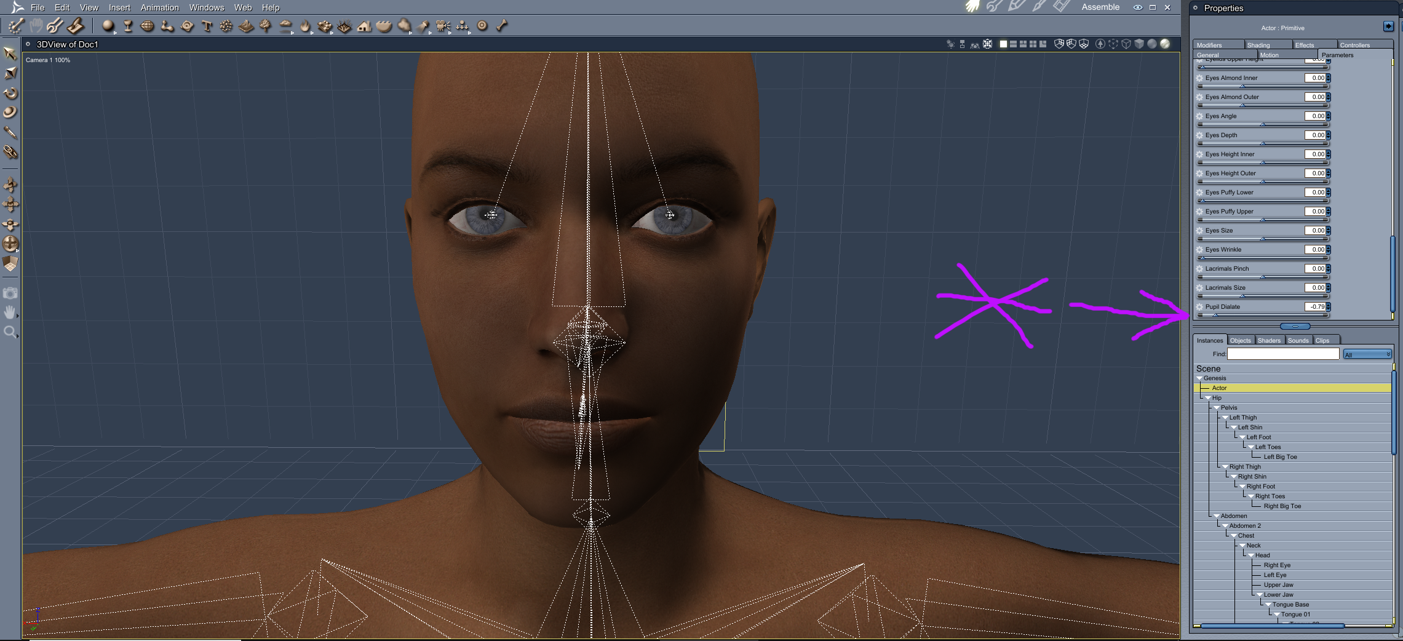1403x641 pixels.
Task: Collapse the Left Thigh node
Action: pos(1225,418)
